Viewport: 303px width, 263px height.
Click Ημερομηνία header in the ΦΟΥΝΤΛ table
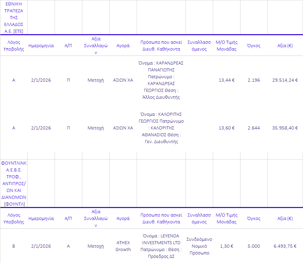(x=41, y=218)
